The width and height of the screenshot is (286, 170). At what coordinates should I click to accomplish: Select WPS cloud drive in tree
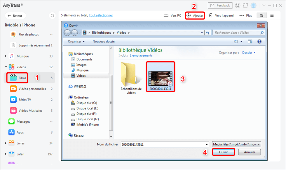80,87
